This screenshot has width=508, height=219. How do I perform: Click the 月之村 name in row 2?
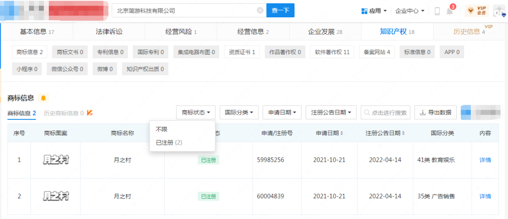point(122,196)
